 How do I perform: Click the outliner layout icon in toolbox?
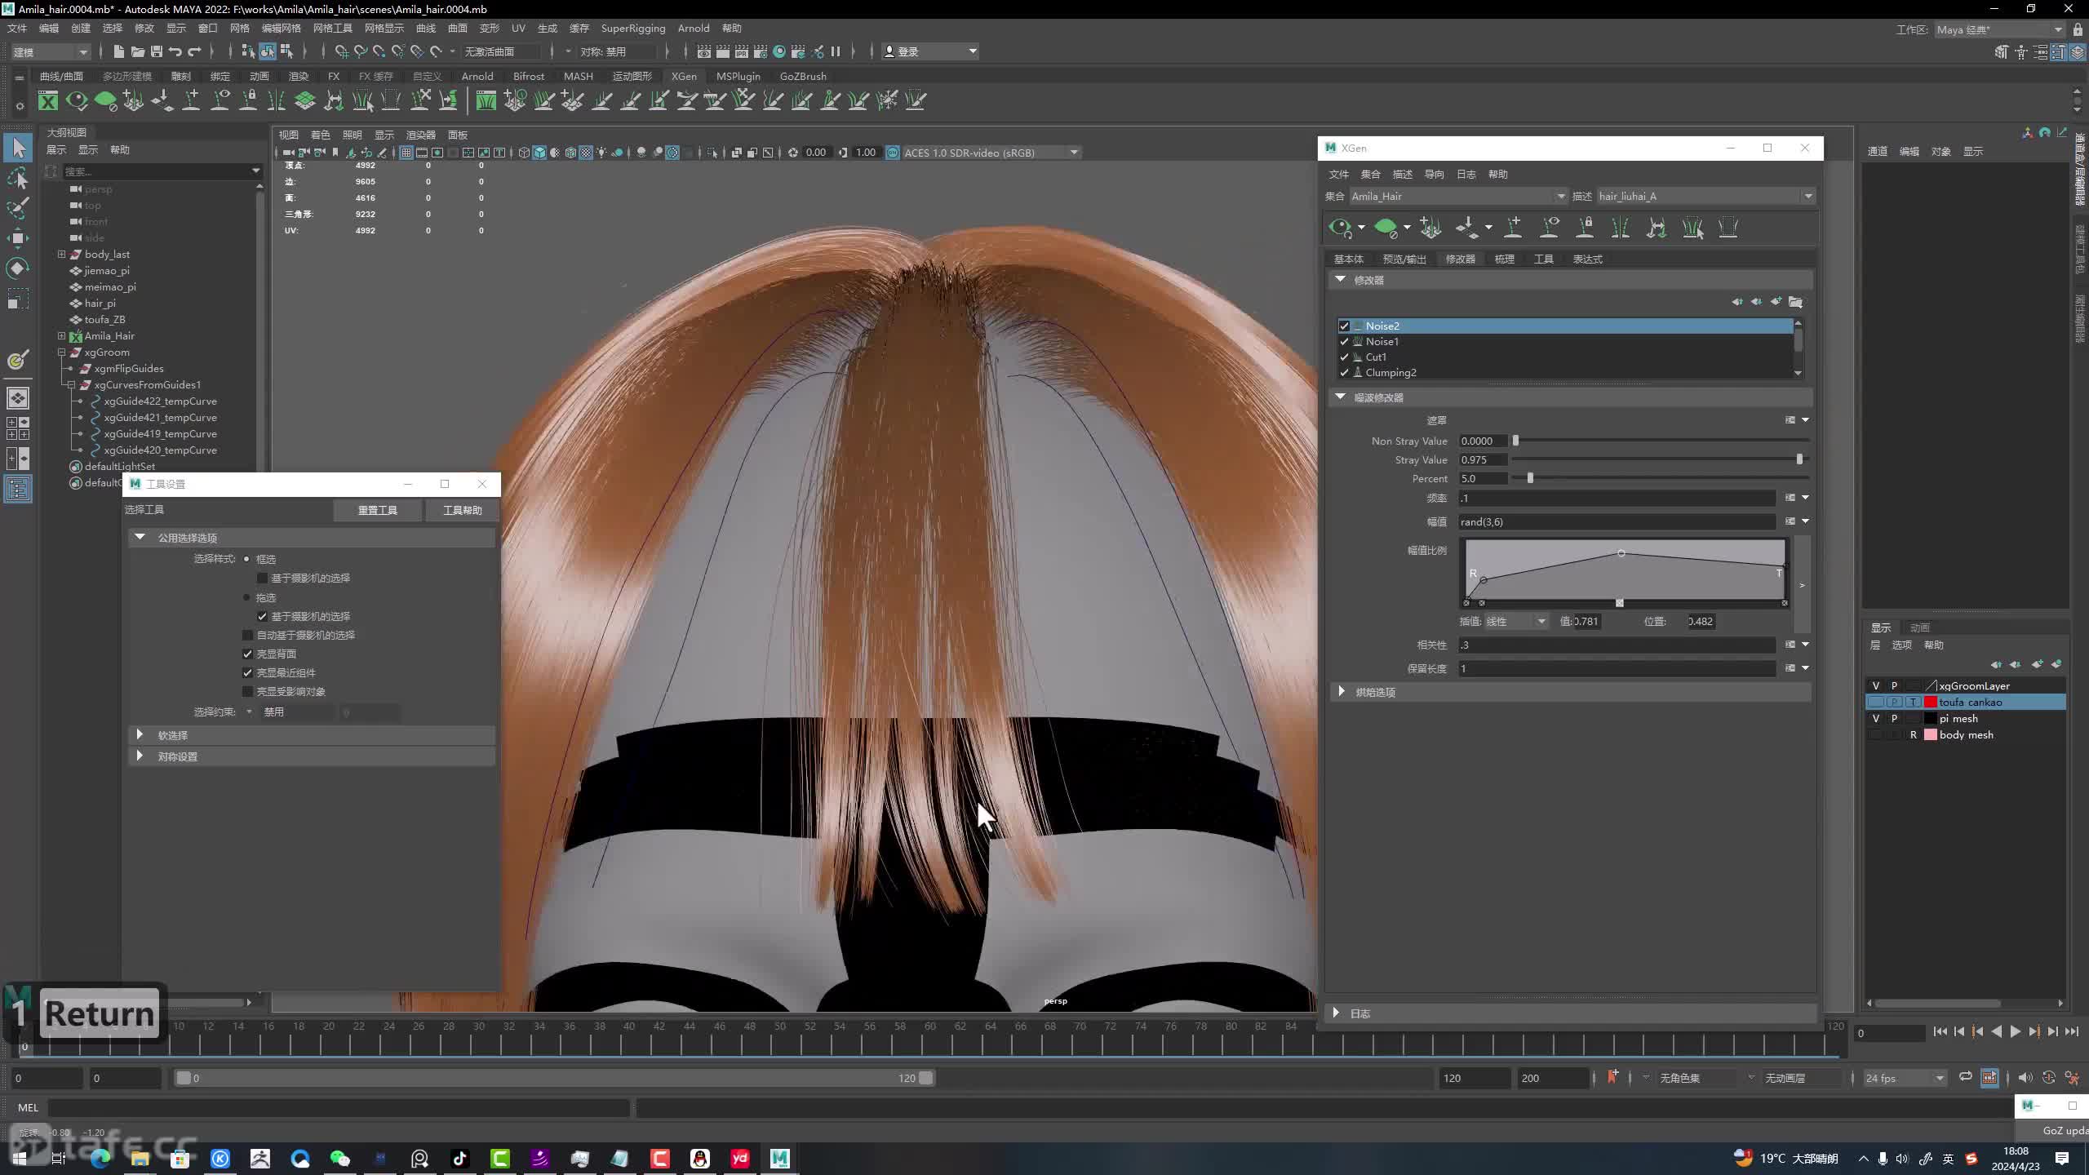[19, 490]
